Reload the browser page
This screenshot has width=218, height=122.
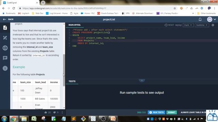coord(14,8)
